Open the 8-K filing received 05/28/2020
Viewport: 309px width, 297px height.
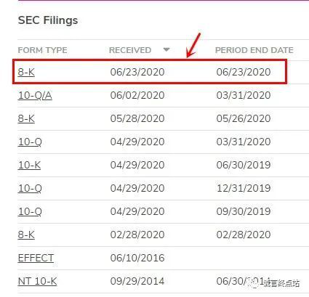point(26,118)
